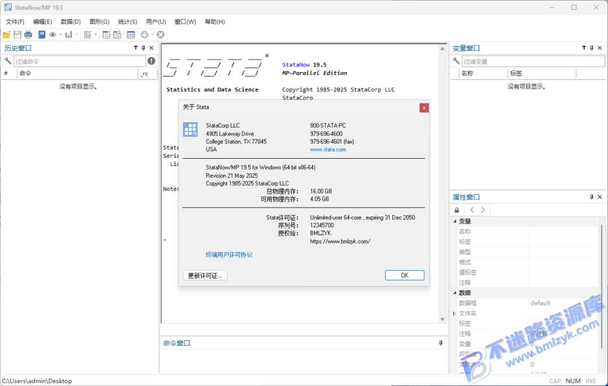Open the 终端用户许可协议 link
Screen dimensions: 608x386
tap(229, 255)
